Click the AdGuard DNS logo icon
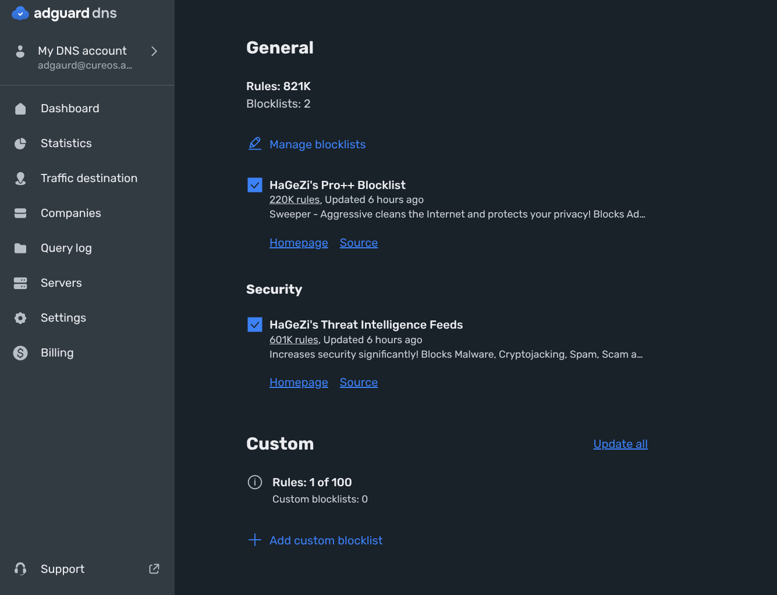The width and height of the screenshot is (777, 595). coord(20,13)
